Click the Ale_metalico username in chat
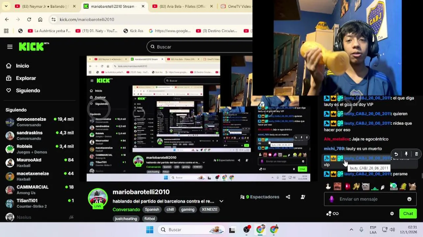The height and width of the screenshot is (237, 423). pos(336,139)
